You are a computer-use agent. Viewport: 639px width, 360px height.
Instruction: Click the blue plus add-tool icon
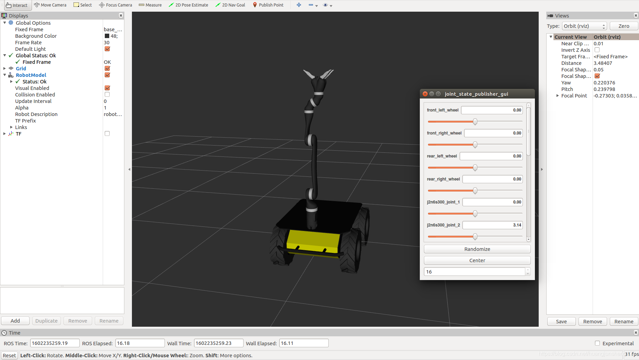coord(299,5)
